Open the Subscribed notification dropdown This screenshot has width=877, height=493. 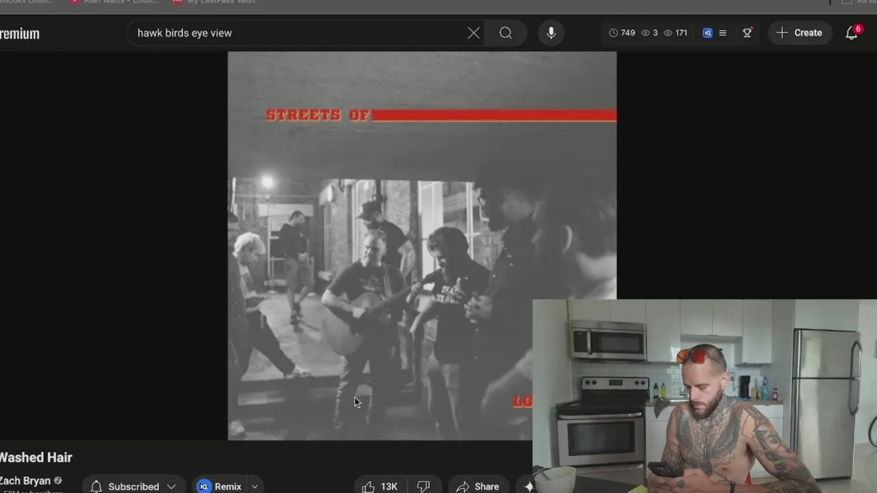pyautogui.click(x=134, y=486)
